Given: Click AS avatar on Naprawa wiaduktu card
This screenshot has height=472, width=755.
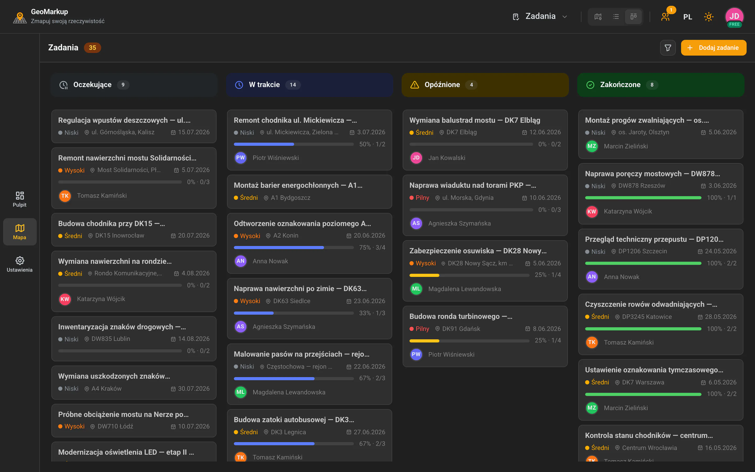Looking at the screenshot, I should click(416, 223).
